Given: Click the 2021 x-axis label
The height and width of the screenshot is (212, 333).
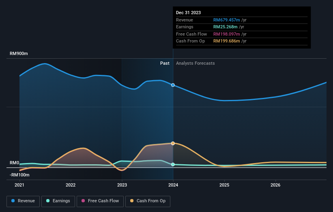Looking at the screenshot, I should click(x=19, y=185).
